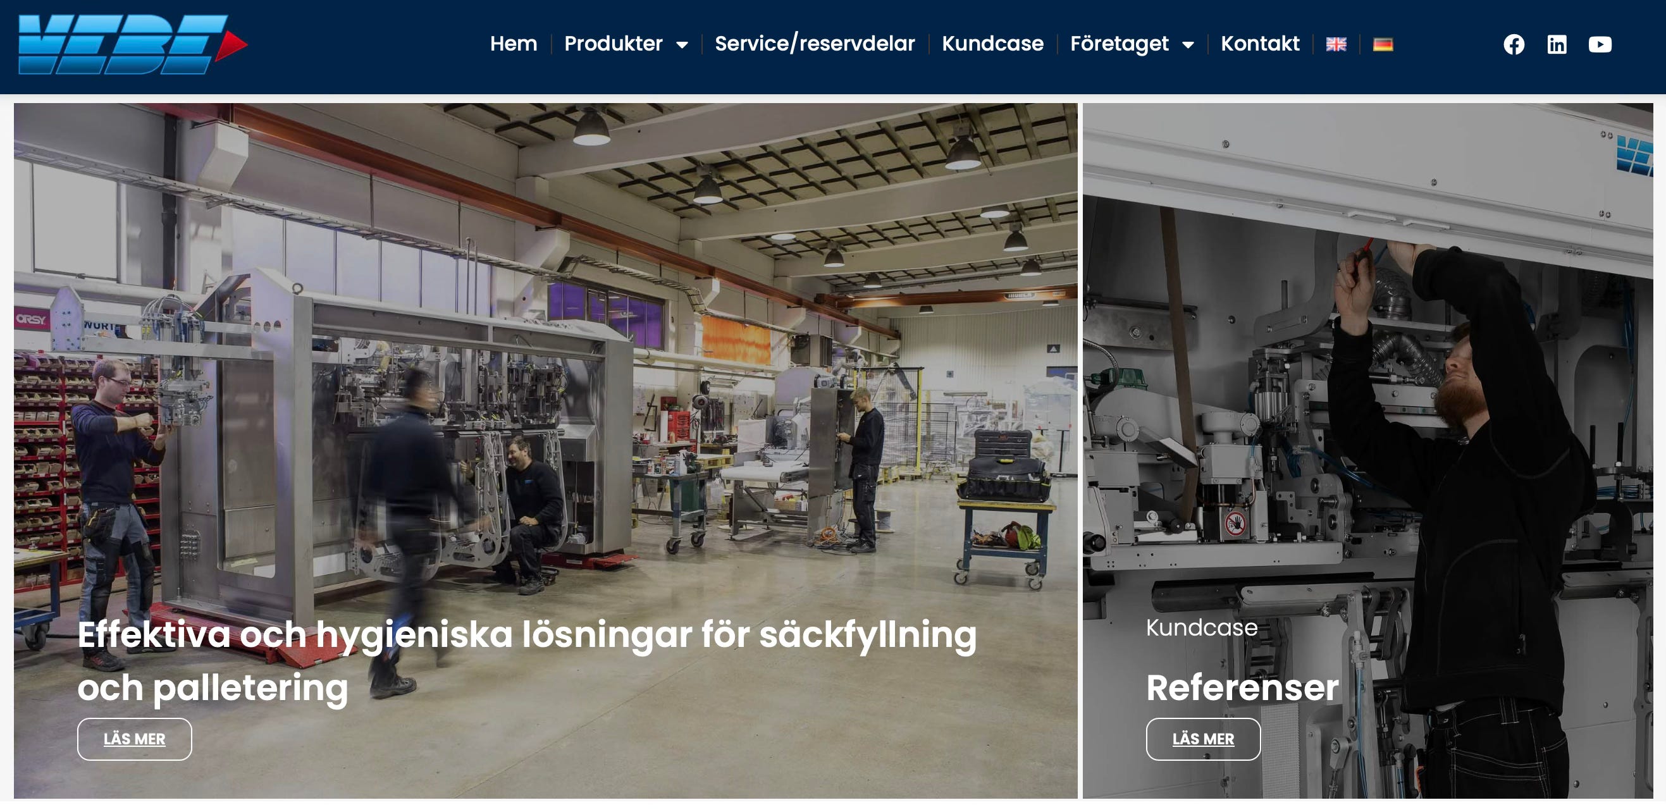Click the säckfyllning och palletering headline
Image resolution: width=1666 pixels, height=812 pixels.
coord(527,660)
